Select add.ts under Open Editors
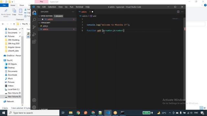The height and width of the screenshot is (116, 207). click(57, 19)
